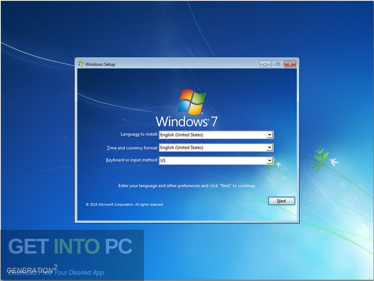Viewport: 374px width, 281px height.
Task: Open the Language to install dropdown arrow
Action: click(x=269, y=135)
